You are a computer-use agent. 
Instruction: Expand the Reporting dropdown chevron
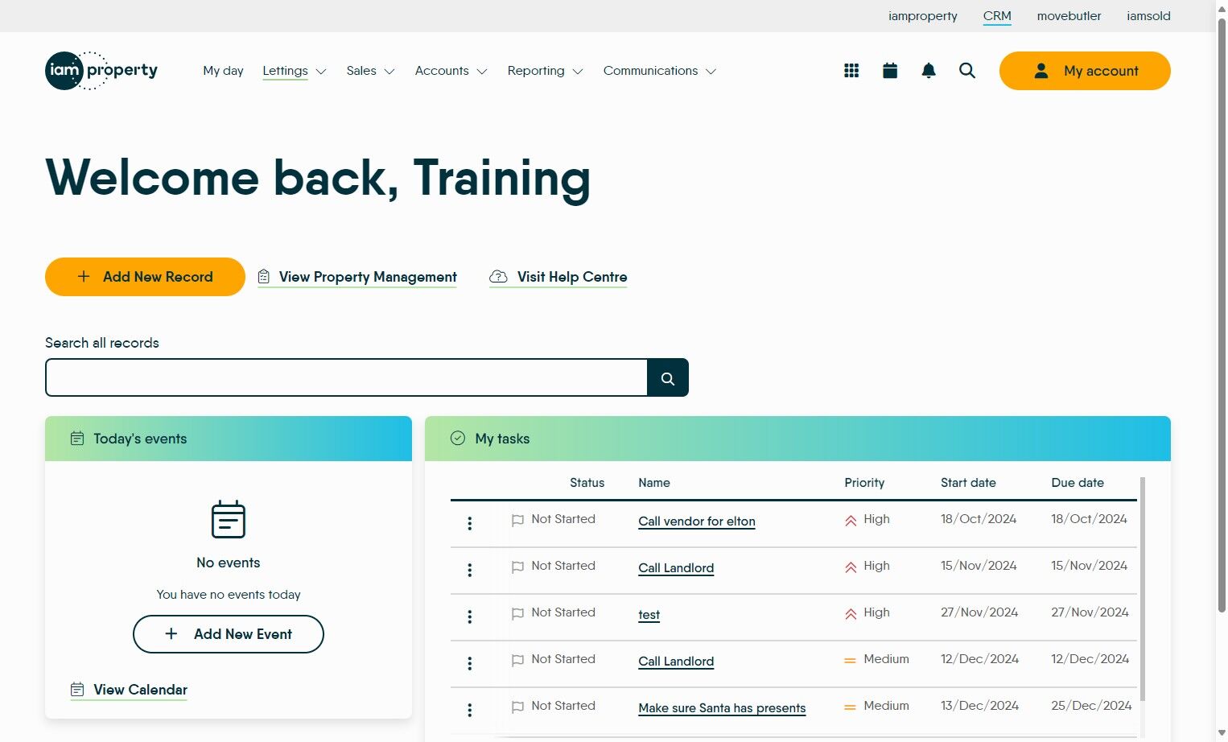[578, 72]
